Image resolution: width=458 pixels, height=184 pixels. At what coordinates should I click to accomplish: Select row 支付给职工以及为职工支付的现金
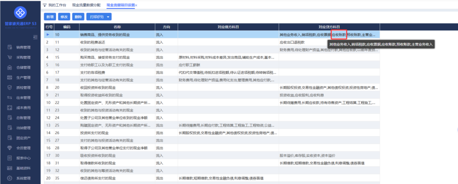tap(212, 65)
